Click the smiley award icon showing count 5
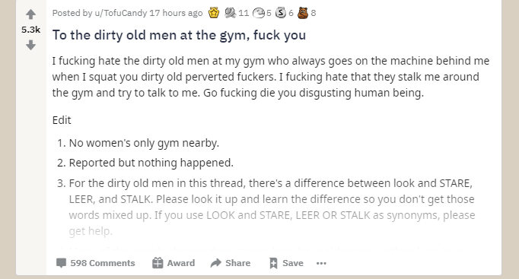This screenshot has width=519, height=279. click(x=259, y=13)
